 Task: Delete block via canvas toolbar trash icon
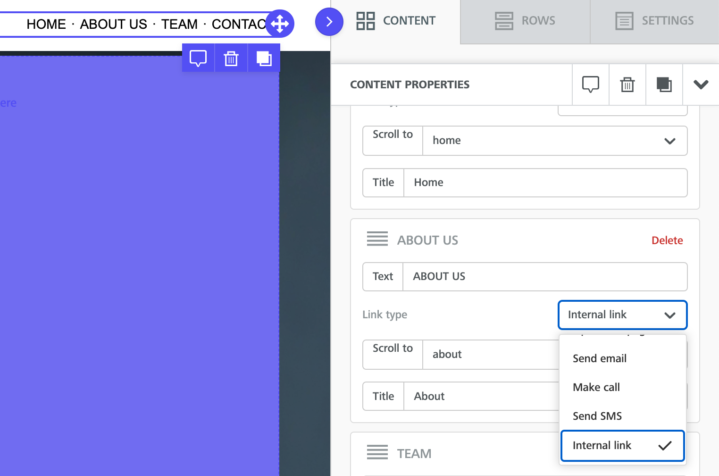[231, 58]
